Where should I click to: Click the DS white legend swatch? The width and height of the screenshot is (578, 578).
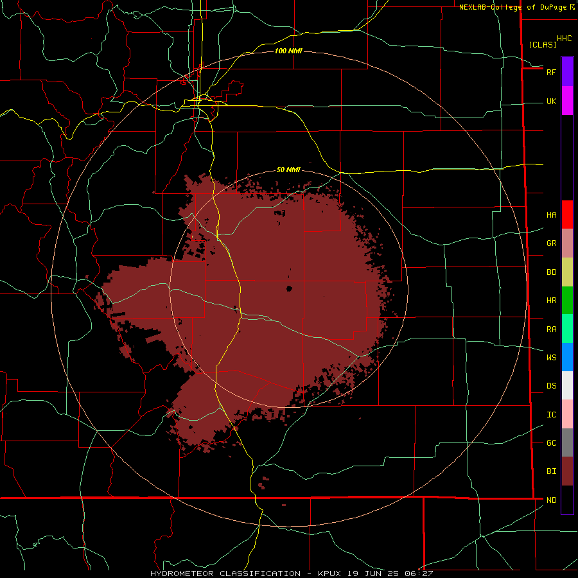tap(567, 385)
